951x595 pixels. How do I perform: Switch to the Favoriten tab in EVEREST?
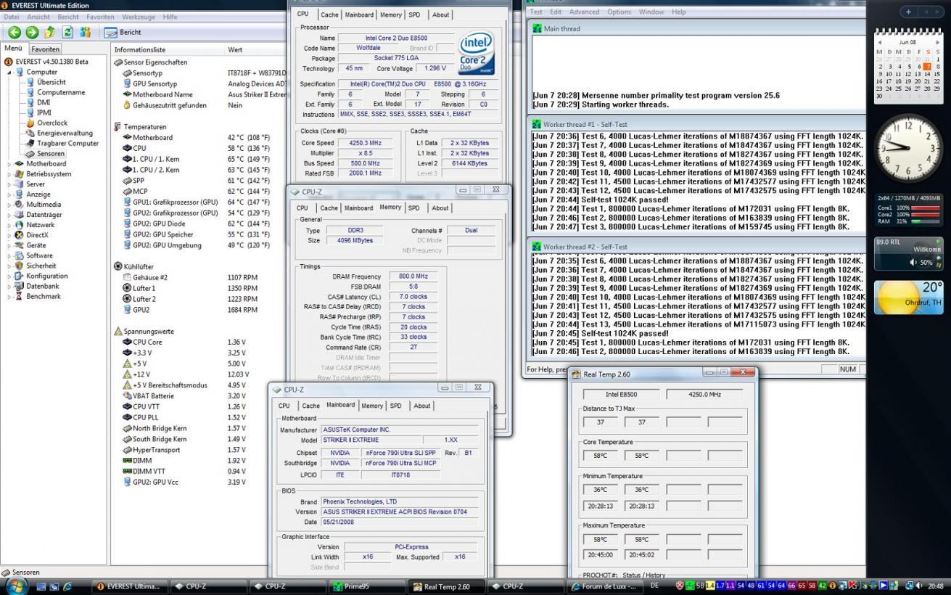(45, 49)
